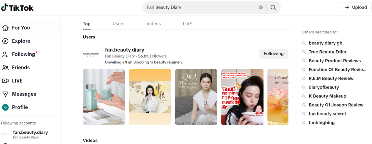Open Explore via the compass icon
Screen dimensions: 372x144
[5, 41]
